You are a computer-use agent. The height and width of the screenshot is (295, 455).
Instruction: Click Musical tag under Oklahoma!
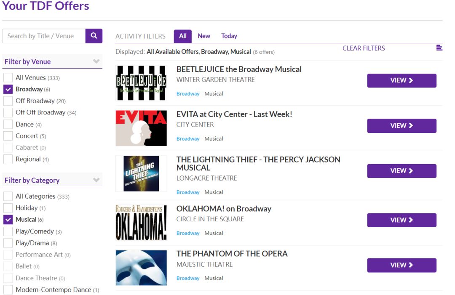214,233
